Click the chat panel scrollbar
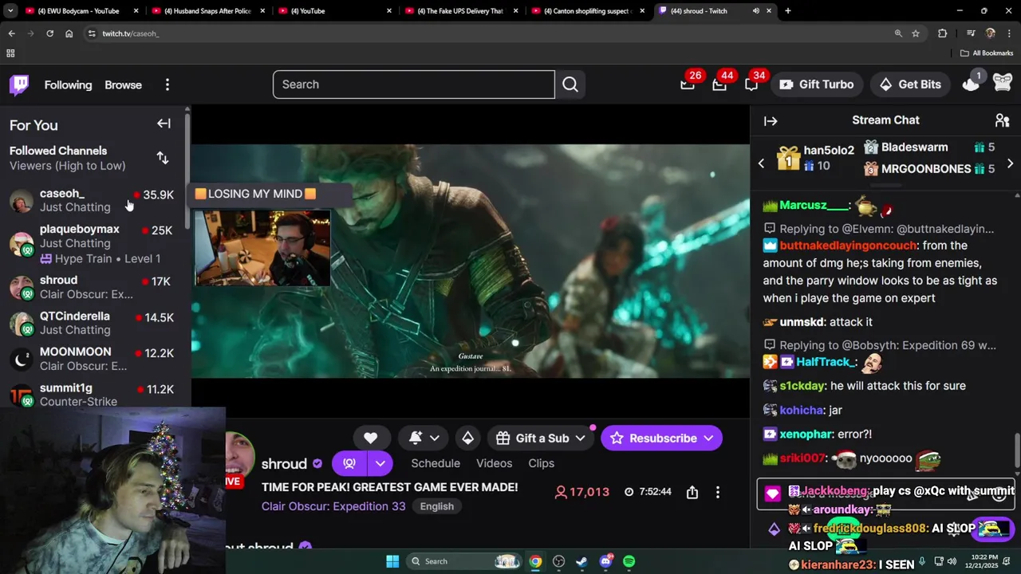The height and width of the screenshot is (574, 1021). 1017,450
